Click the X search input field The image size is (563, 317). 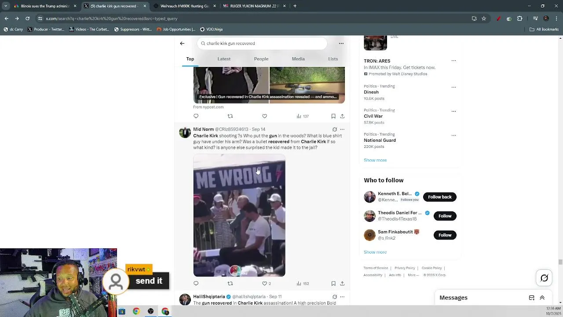pos(263,43)
